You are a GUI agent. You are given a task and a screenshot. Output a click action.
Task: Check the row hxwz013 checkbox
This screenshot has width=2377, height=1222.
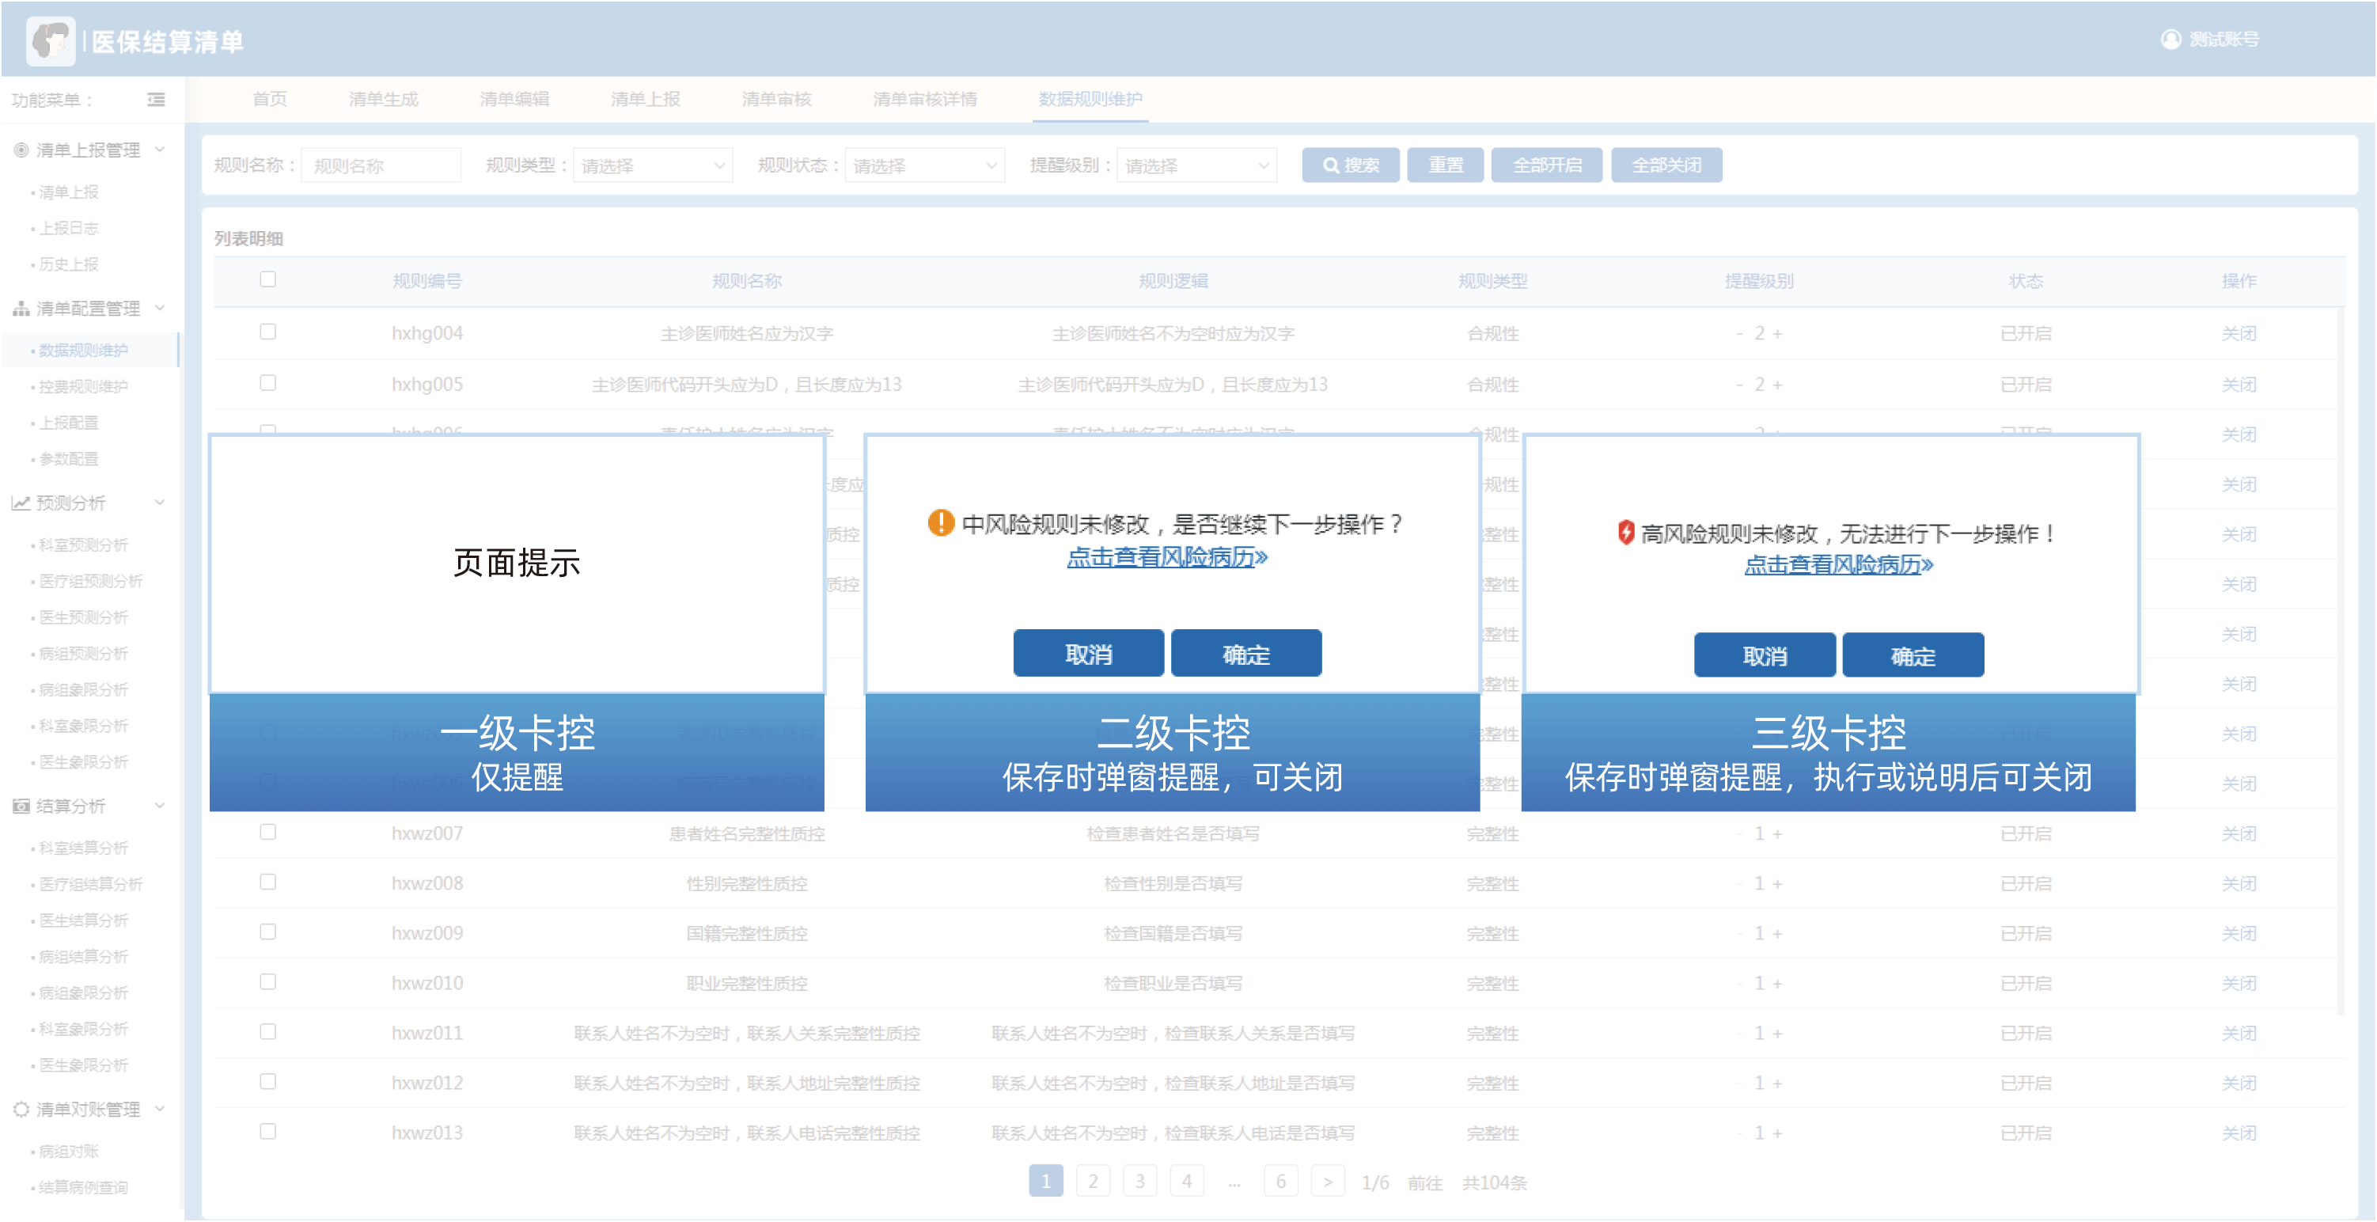[x=267, y=1131]
